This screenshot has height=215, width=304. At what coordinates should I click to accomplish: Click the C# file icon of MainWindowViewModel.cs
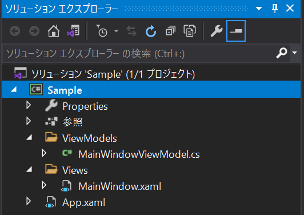[x=67, y=153]
